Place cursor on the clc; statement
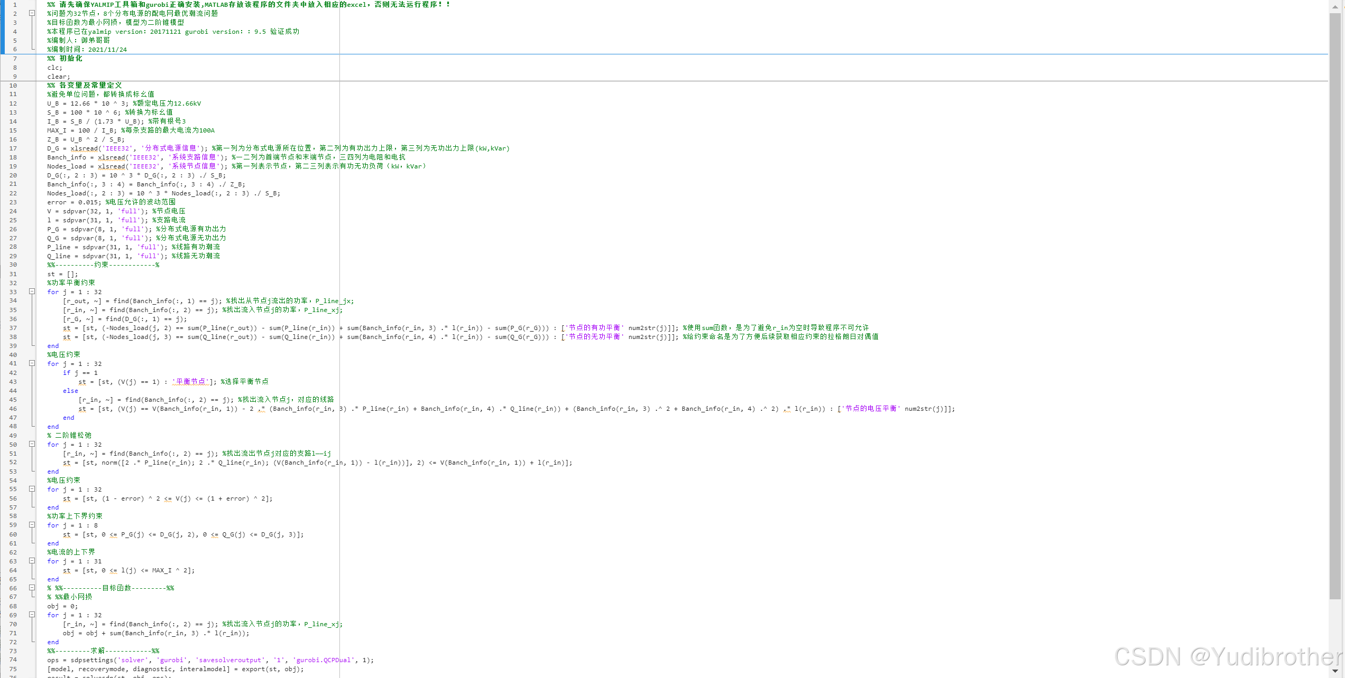1345x678 pixels. (x=54, y=68)
